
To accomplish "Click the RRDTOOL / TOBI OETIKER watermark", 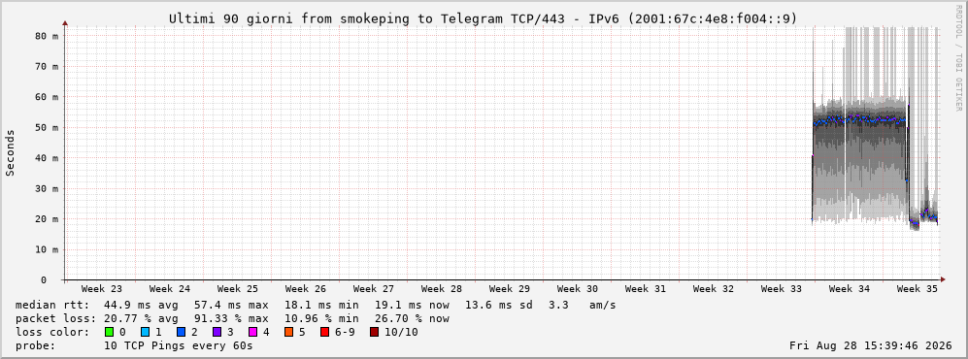I will tap(958, 58).
